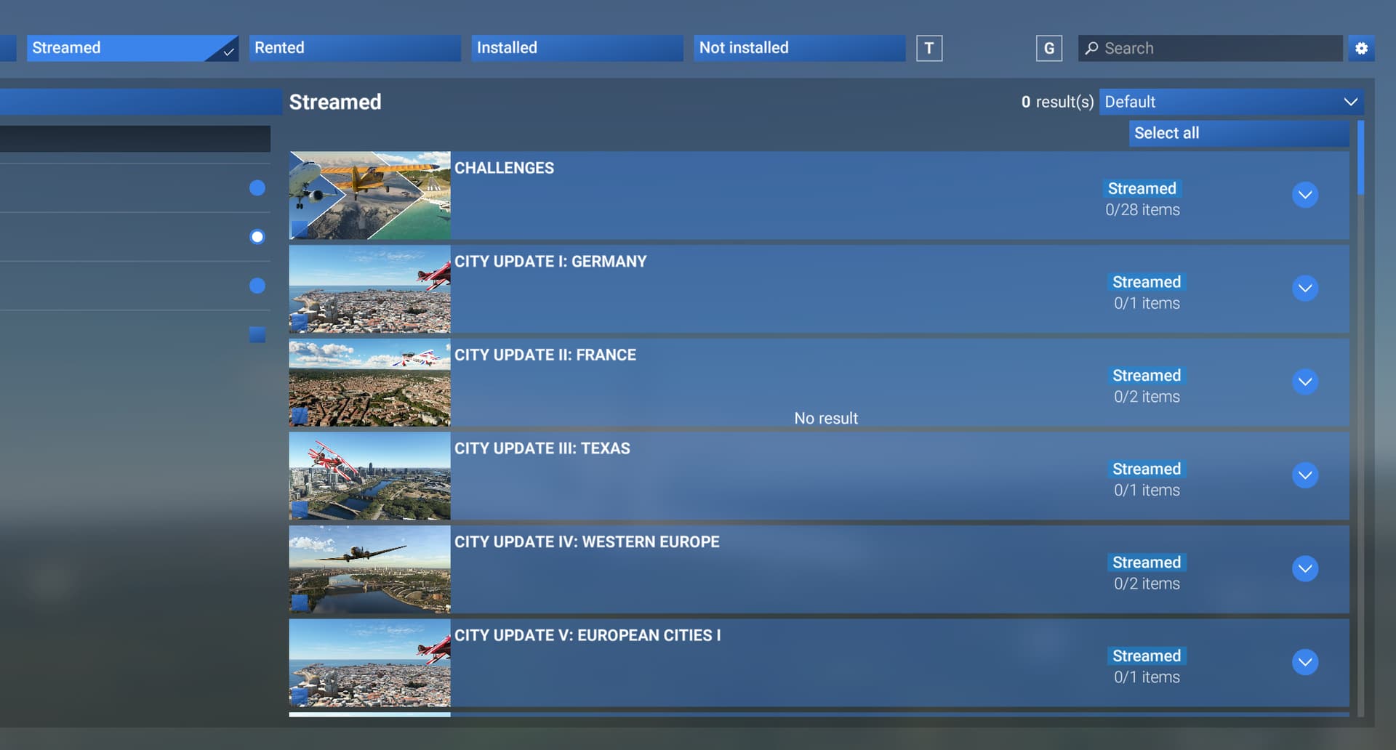Expand the Challenges pack details
Viewport: 1396px width, 750px height.
tap(1304, 195)
